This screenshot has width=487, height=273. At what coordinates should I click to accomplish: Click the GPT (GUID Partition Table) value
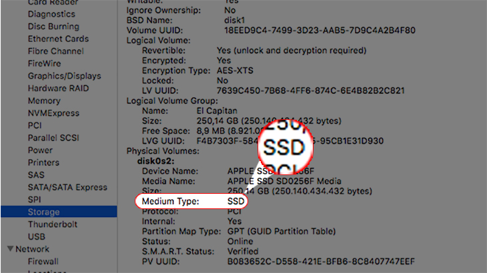click(x=282, y=232)
